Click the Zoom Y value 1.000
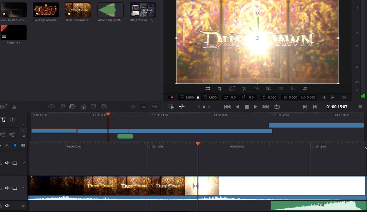The image size is (367, 212). coord(212,97)
